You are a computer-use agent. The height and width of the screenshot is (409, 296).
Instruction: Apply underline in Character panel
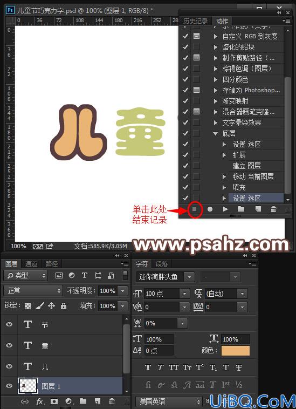(x=226, y=368)
